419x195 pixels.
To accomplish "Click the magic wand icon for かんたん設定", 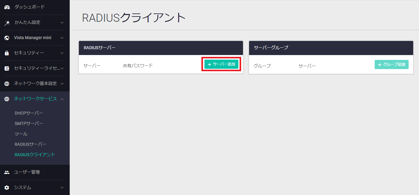I will 7,23.
